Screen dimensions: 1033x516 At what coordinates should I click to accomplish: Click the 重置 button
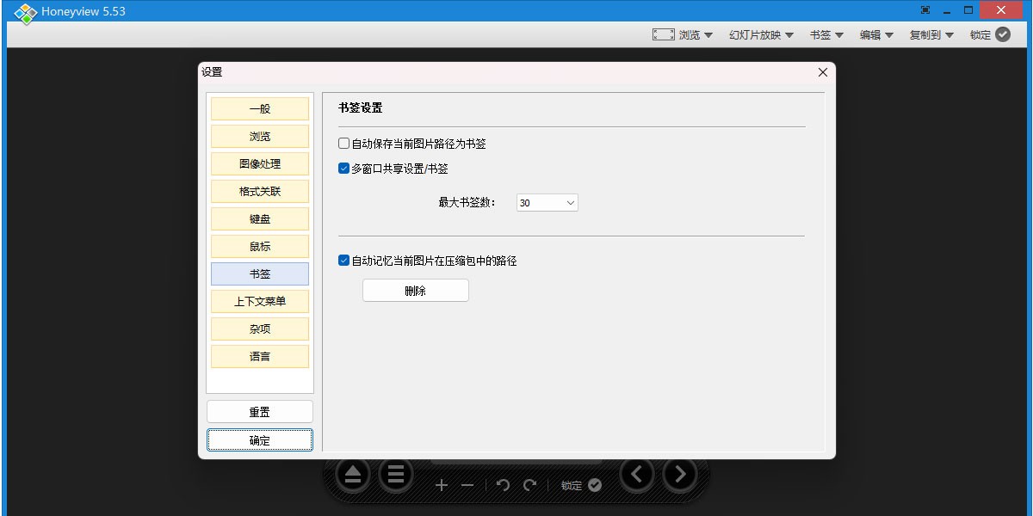[x=260, y=412]
